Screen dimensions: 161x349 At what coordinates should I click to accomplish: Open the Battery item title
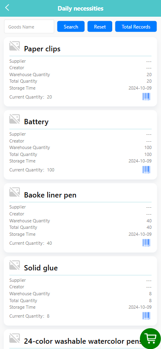pyautogui.click(x=36, y=122)
